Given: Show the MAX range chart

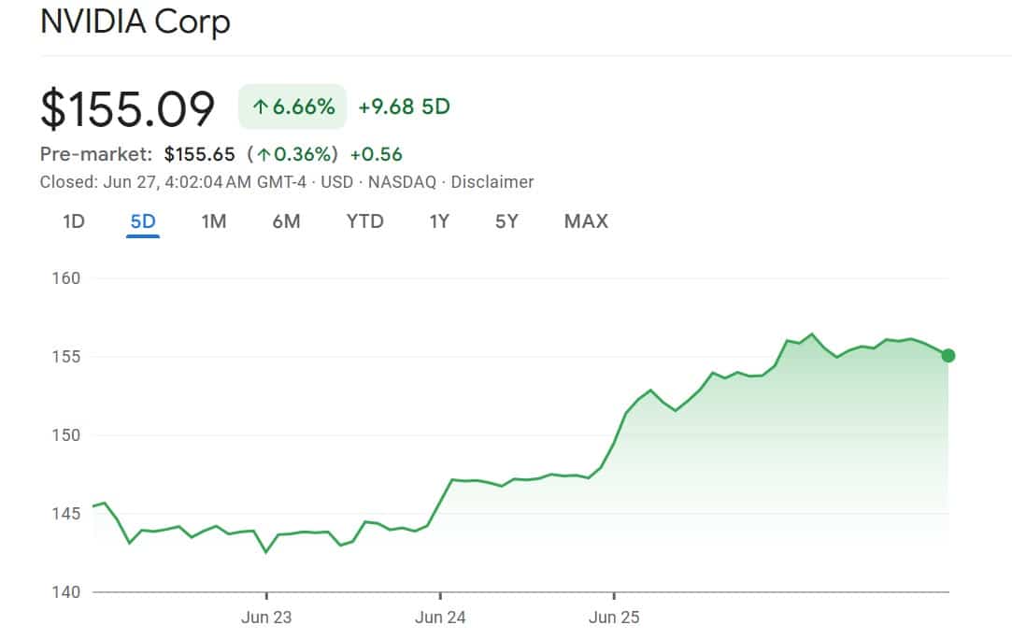Looking at the screenshot, I should point(586,221).
